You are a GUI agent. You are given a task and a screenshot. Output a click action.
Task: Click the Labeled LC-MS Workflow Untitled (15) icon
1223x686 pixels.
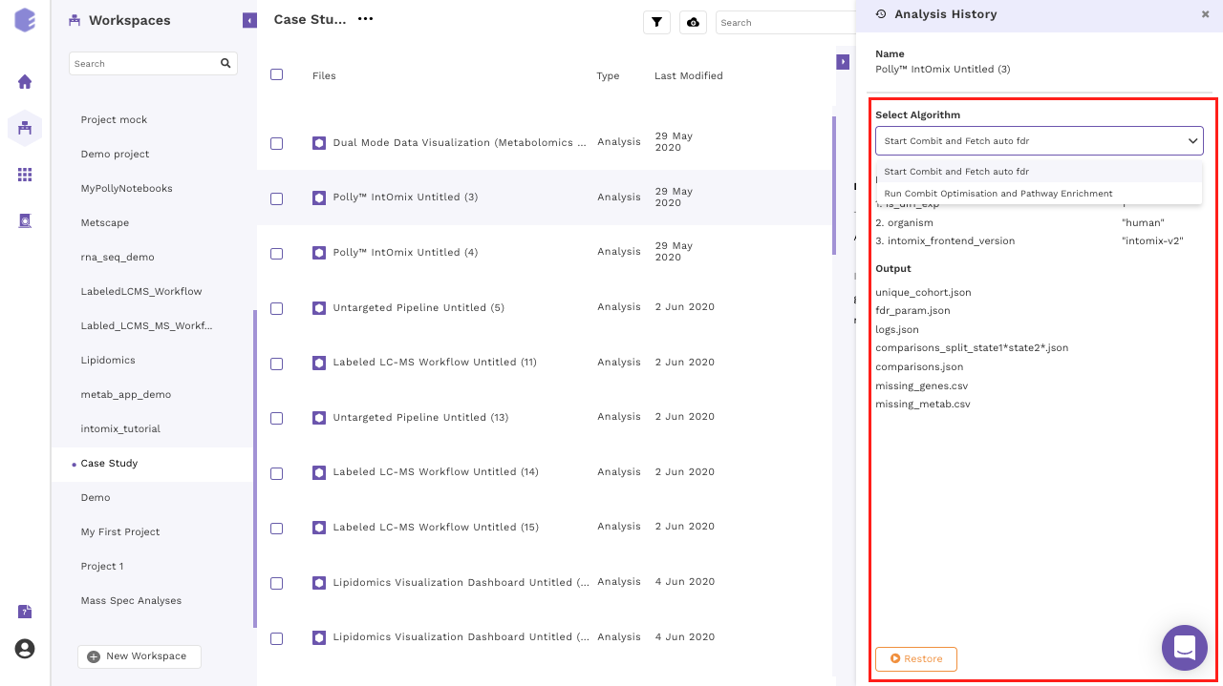[319, 528]
